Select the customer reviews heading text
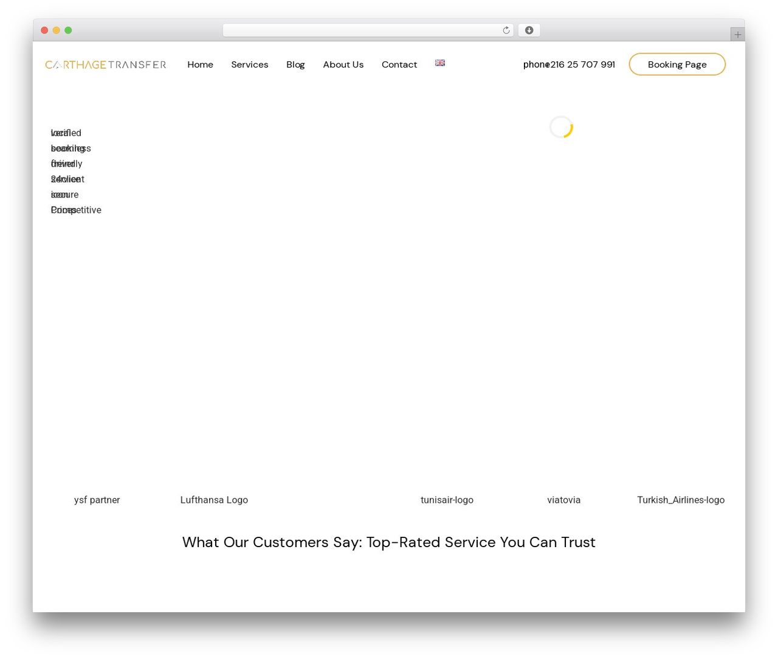Image resolution: width=778 pixels, height=659 pixels. coord(389,542)
